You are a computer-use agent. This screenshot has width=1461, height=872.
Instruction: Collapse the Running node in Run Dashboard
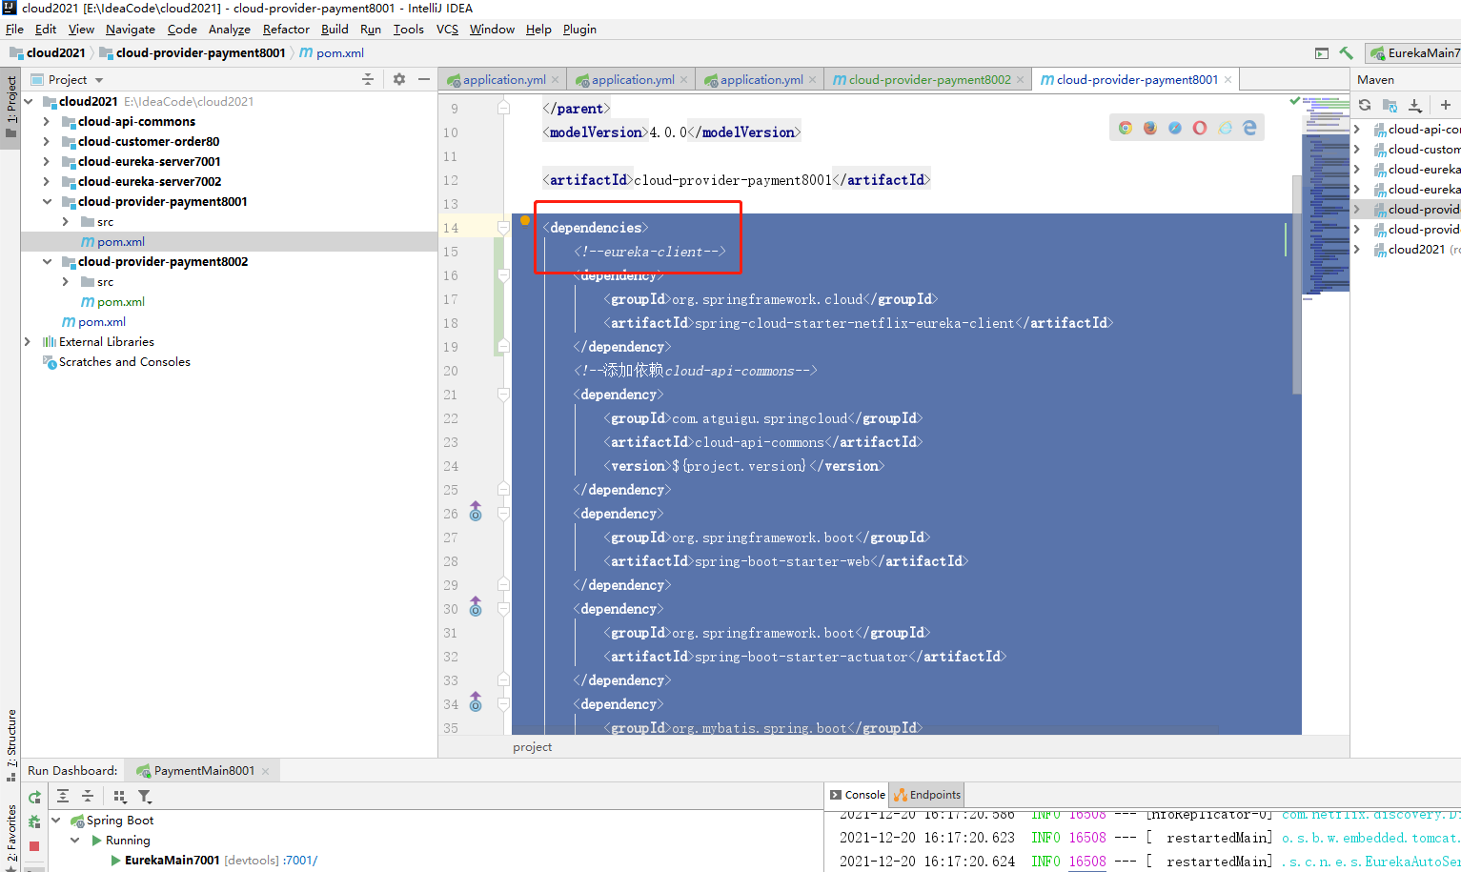[x=75, y=841]
